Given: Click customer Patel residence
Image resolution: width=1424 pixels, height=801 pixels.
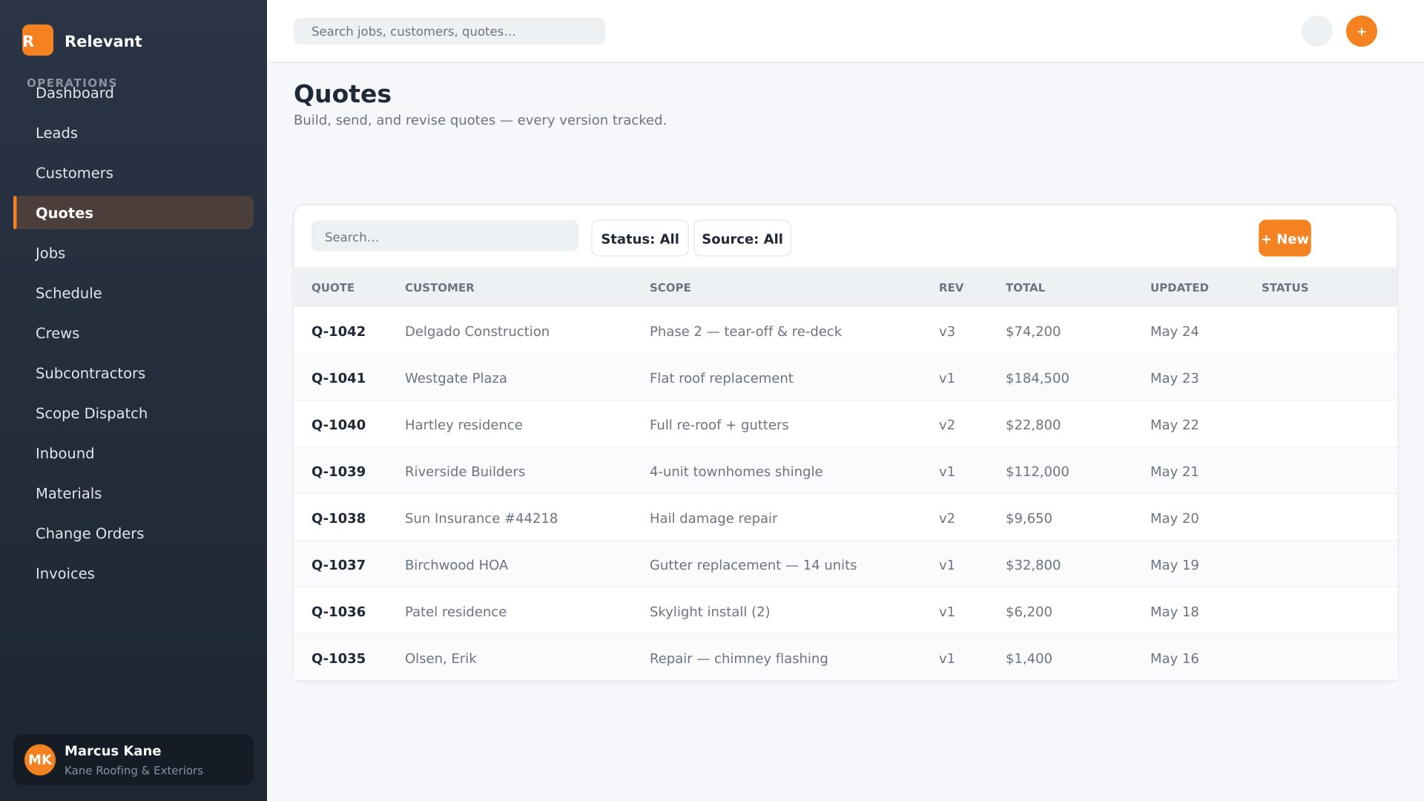Looking at the screenshot, I should [x=455, y=612].
